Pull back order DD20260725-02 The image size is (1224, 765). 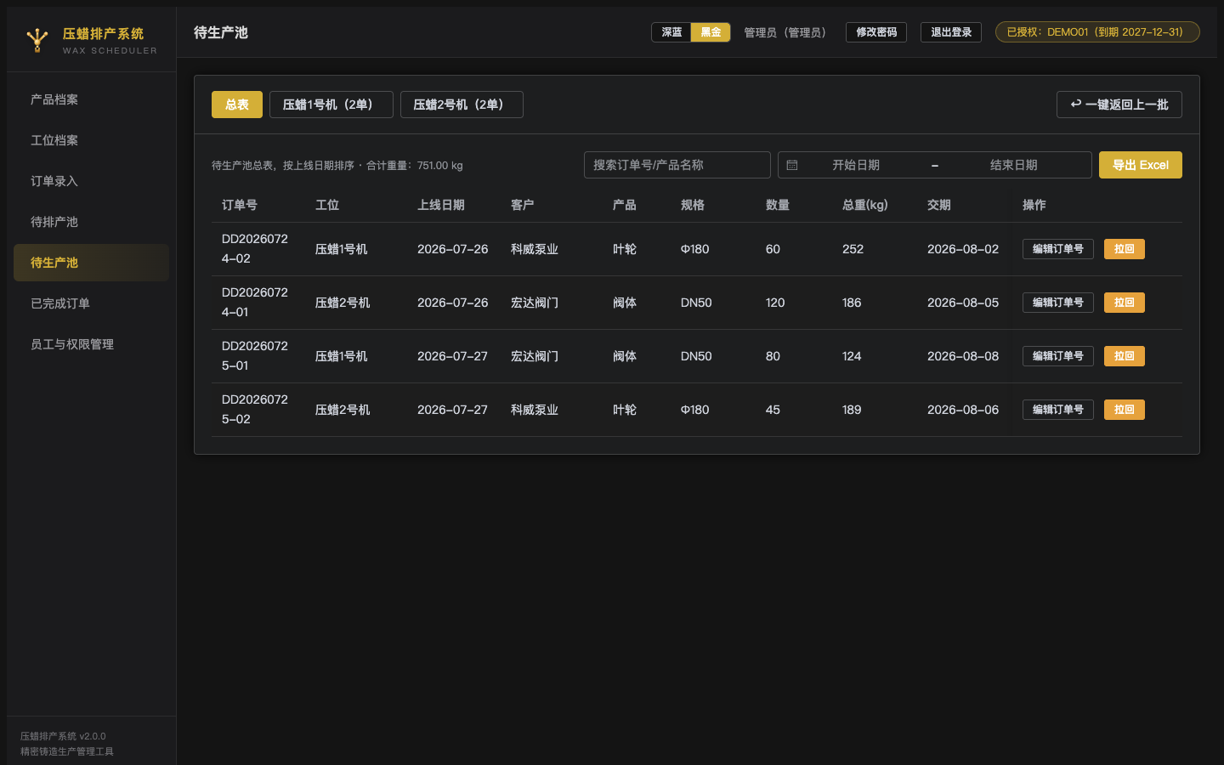click(1125, 410)
